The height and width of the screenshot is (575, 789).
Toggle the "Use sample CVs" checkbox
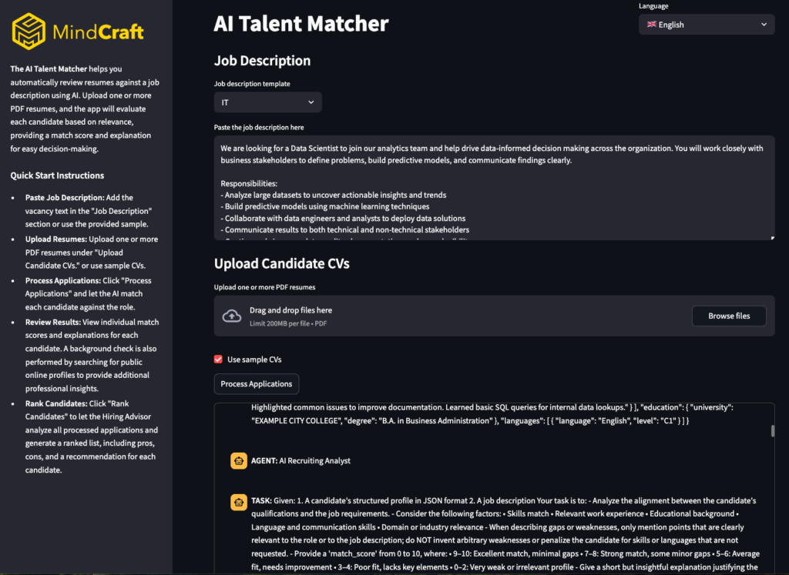tap(219, 359)
